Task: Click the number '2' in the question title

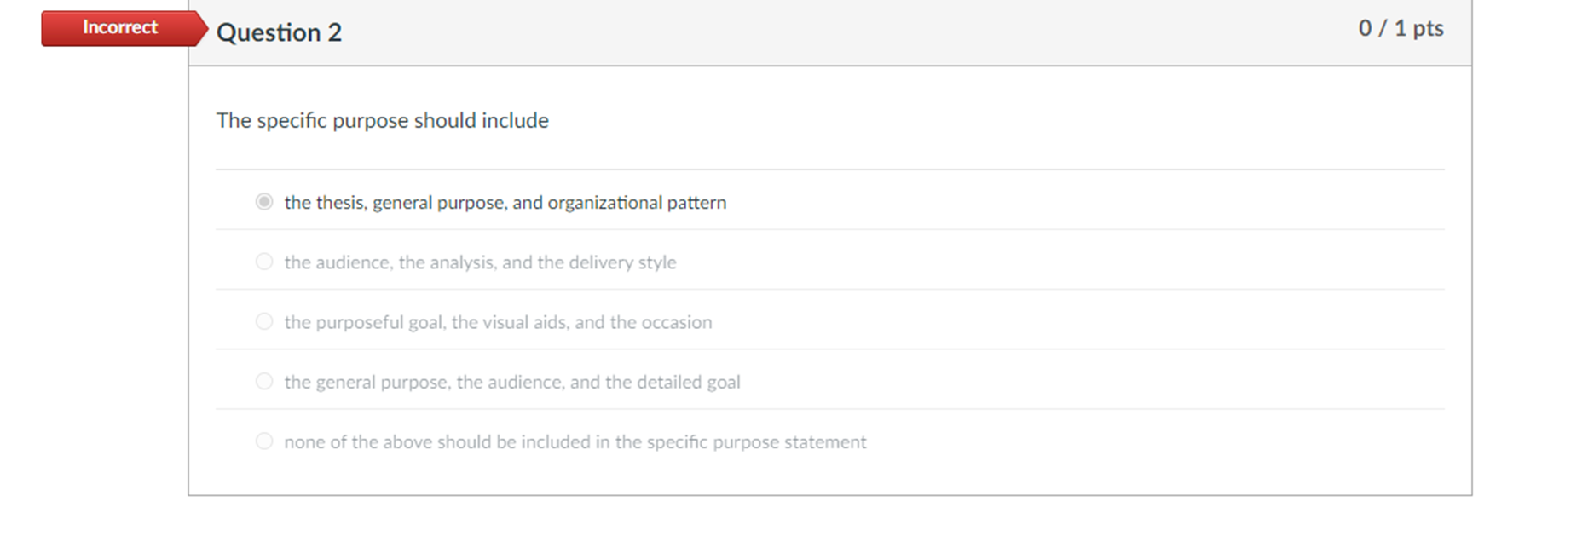Action: 334,32
